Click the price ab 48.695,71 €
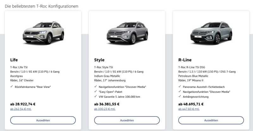The height and width of the screenshot is (131, 253). [x=191, y=104]
